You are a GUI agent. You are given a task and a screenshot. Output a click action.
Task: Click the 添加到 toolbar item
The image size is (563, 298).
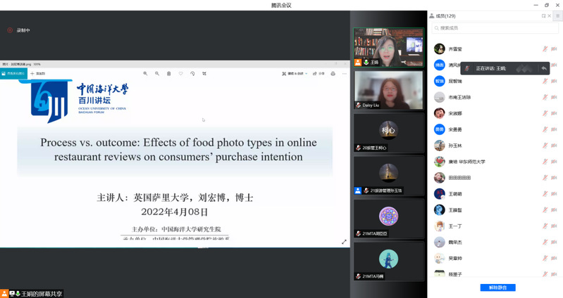click(x=38, y=73)
